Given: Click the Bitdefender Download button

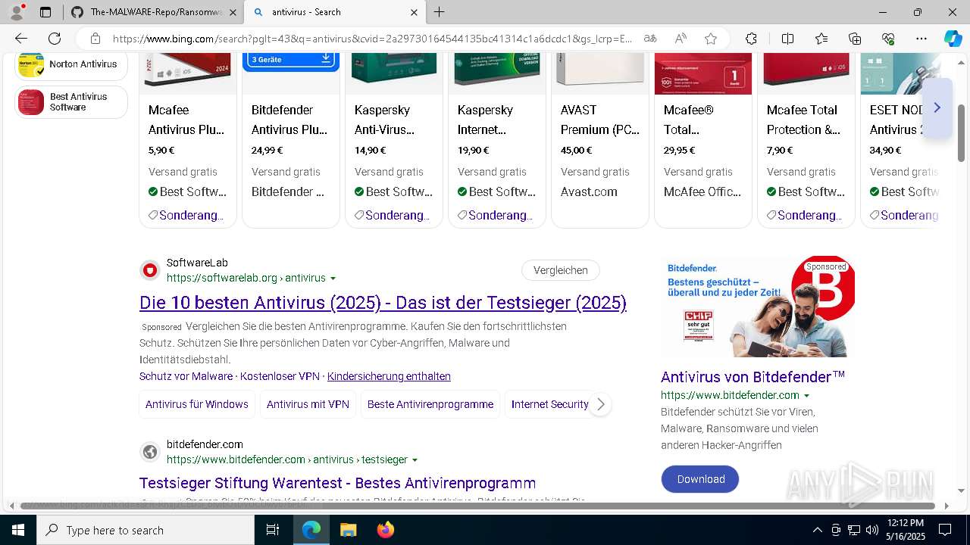Looking at the screenshot, I should (x=700, y=479).
